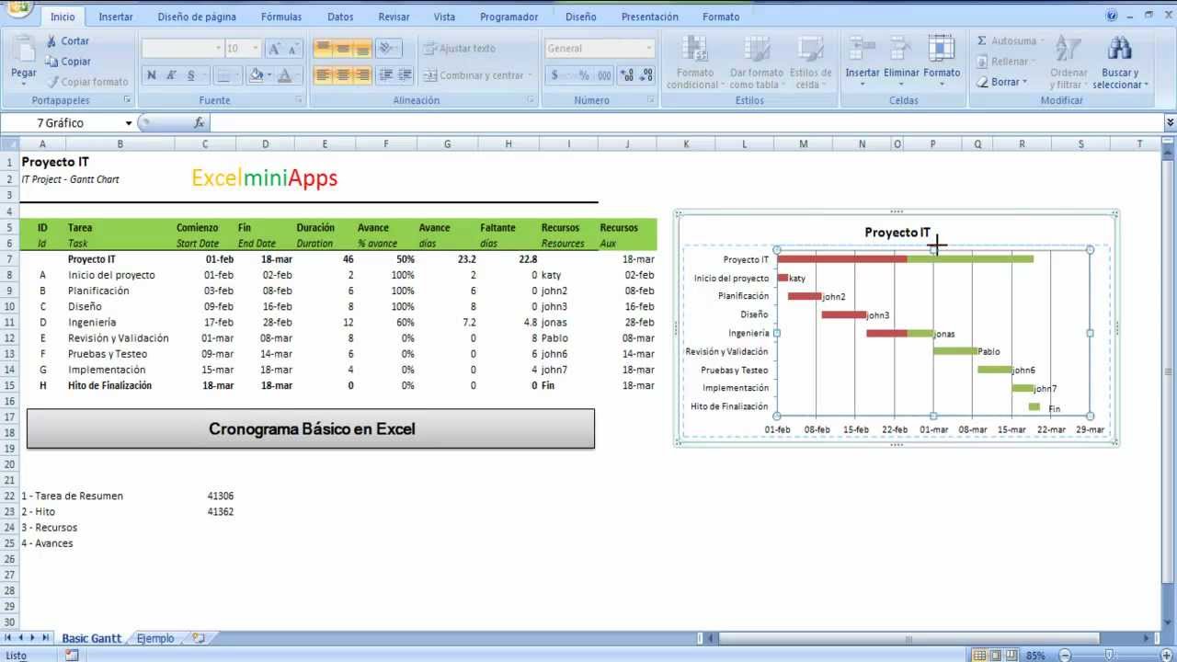Open Formato condicional menu
Image resolution: width=1177 pixels, height=662 pixels.
[x=695, y=63]
